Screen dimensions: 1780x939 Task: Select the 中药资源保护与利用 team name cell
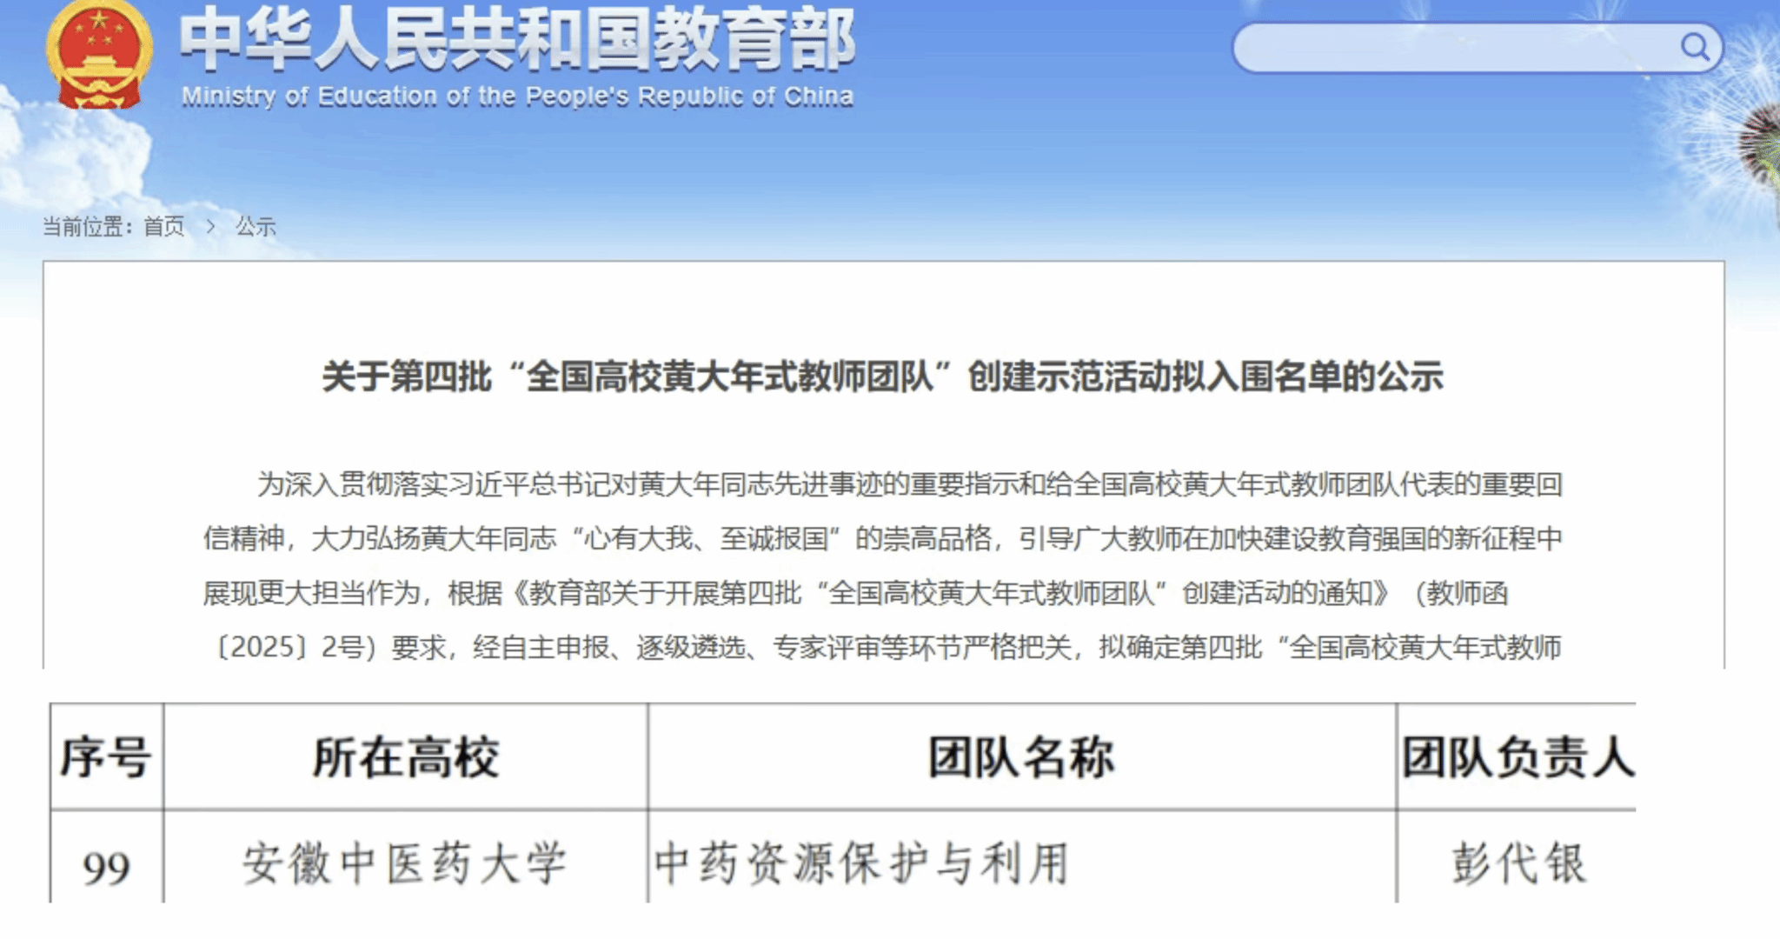pos(861,863)
